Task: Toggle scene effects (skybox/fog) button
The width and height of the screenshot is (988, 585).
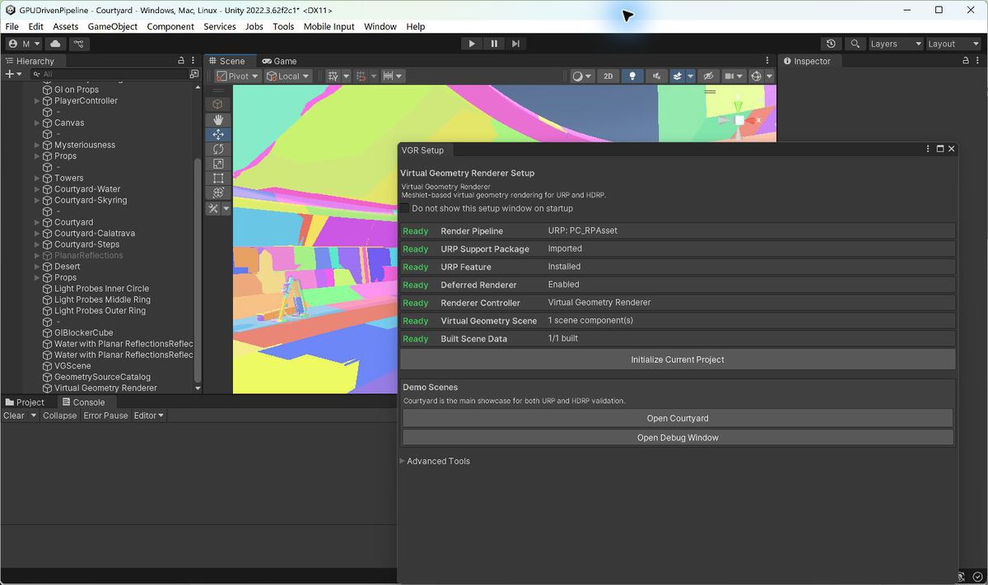Action: [677, 76]
